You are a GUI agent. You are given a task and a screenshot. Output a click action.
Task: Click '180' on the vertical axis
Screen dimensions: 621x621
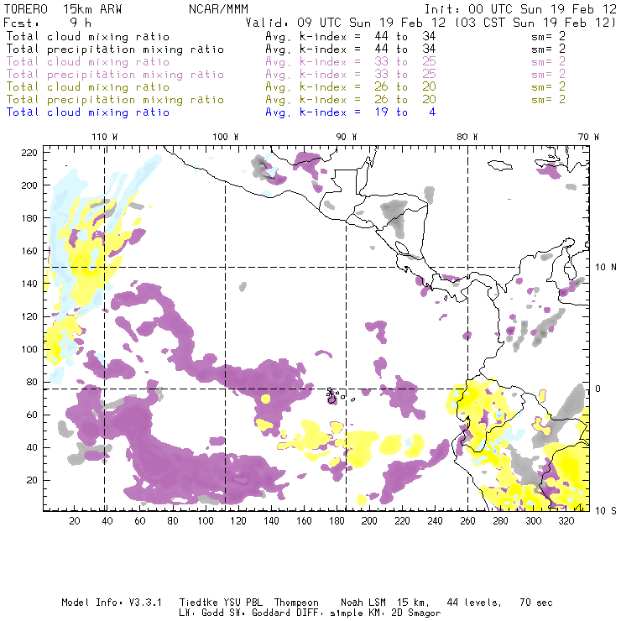point(29,218)
